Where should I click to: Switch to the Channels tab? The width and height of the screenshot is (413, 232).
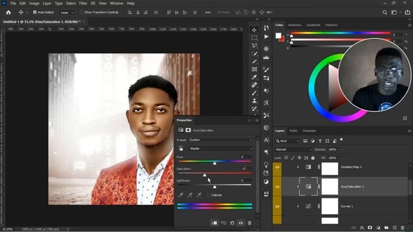pos(309,131)
